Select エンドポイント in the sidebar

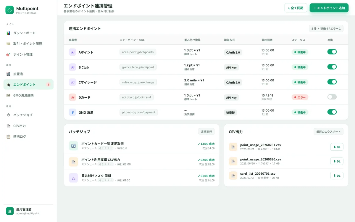pos(28,85)
